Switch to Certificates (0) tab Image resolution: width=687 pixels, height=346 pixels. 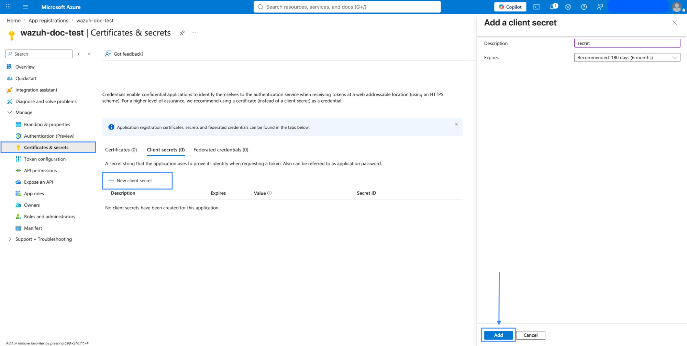[x=121, y=150]
